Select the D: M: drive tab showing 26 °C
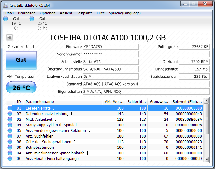215x169 pixels. pos(42,23)
